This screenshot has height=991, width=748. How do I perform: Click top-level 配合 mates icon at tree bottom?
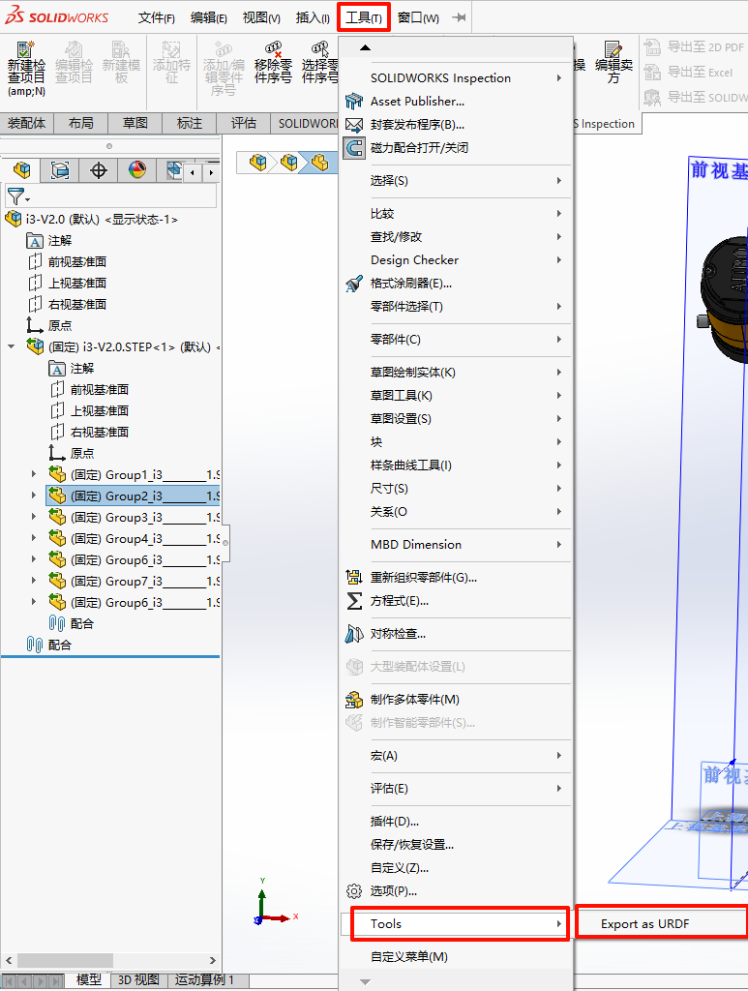[x=35, y=644]
